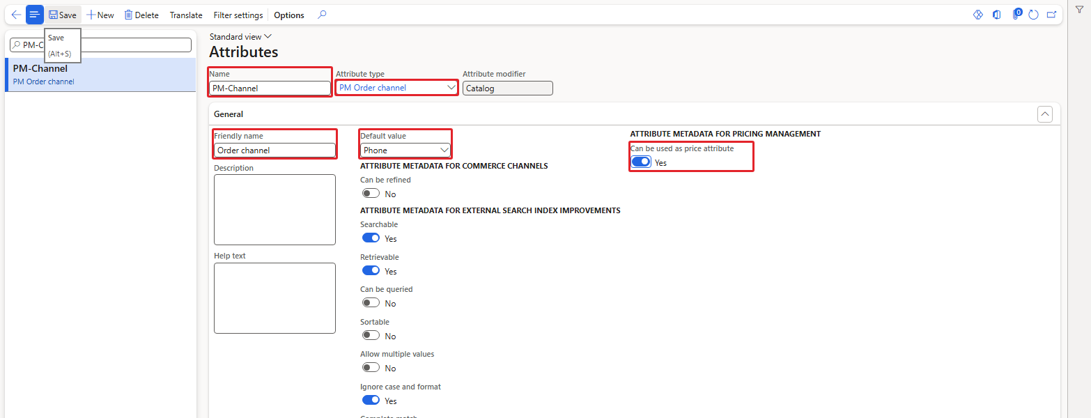Click the Attribute modifier field

(508, 88)
